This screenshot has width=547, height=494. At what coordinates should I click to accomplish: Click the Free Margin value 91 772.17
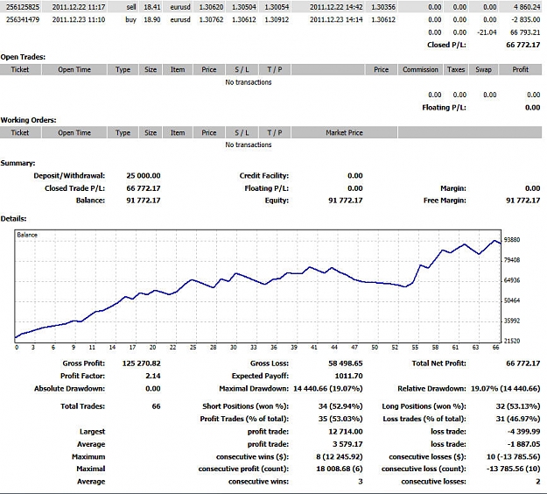(x=522, y=201)
